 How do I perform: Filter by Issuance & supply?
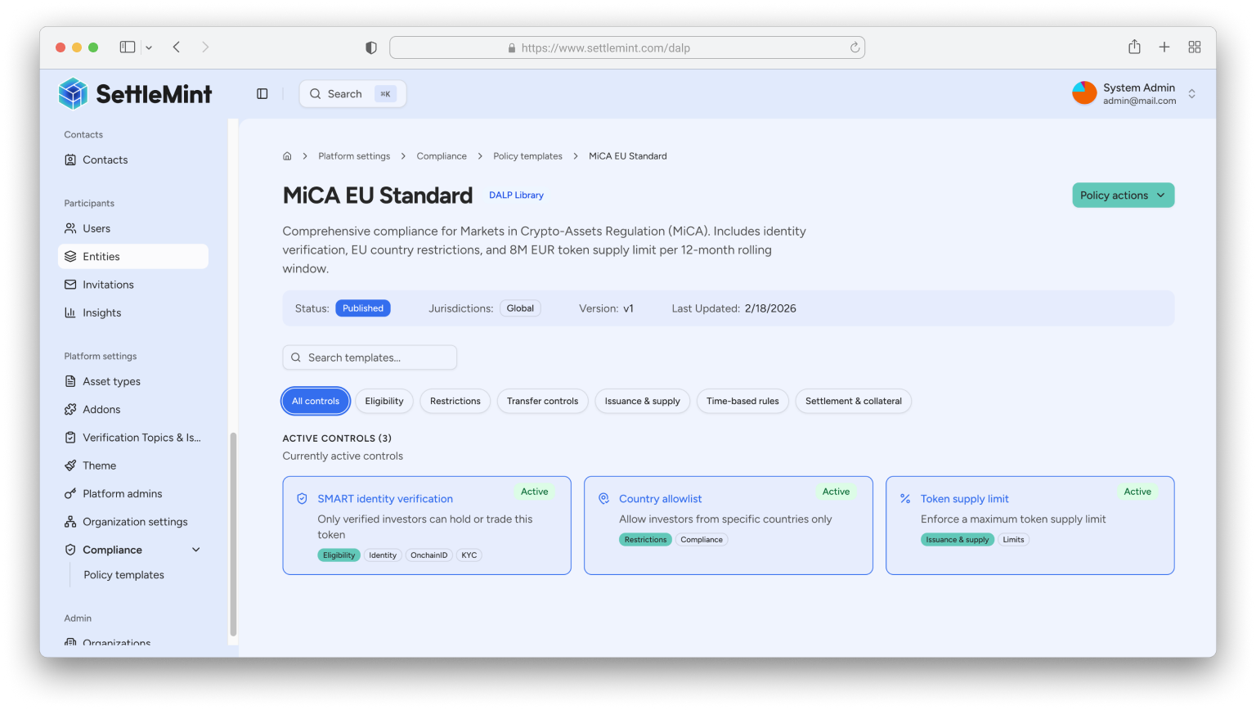(642, 401)
